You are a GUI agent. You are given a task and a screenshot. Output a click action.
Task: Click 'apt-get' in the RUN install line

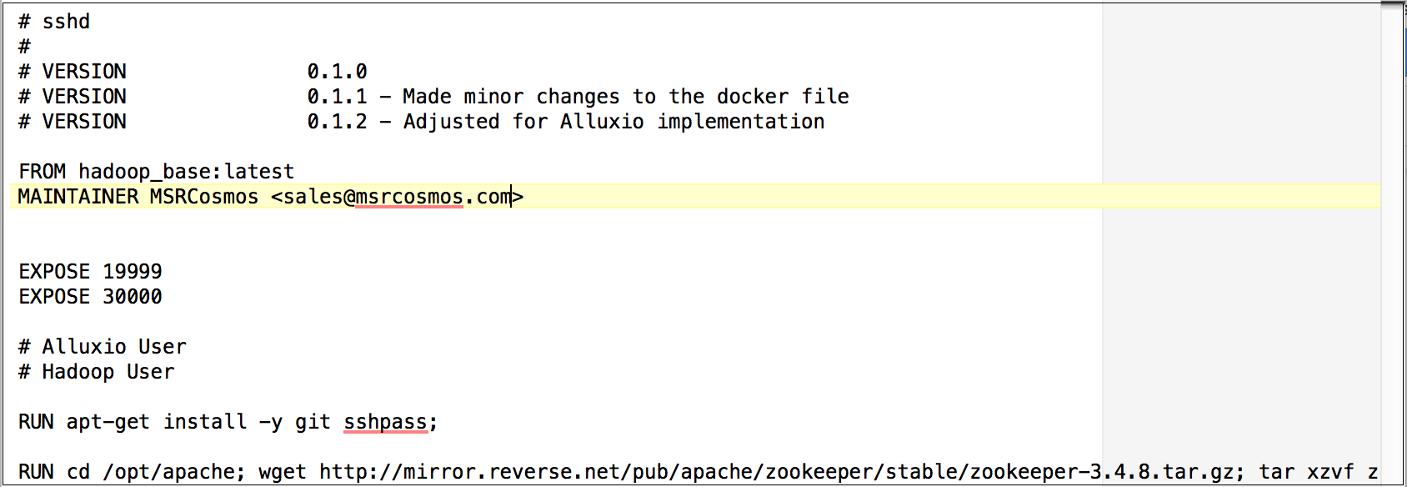(x=108, y=422)
